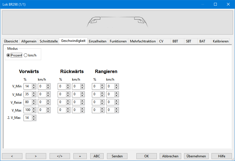Viewport: 235px width, 161px height.
Task: Click the </> button
Action: 60,156
